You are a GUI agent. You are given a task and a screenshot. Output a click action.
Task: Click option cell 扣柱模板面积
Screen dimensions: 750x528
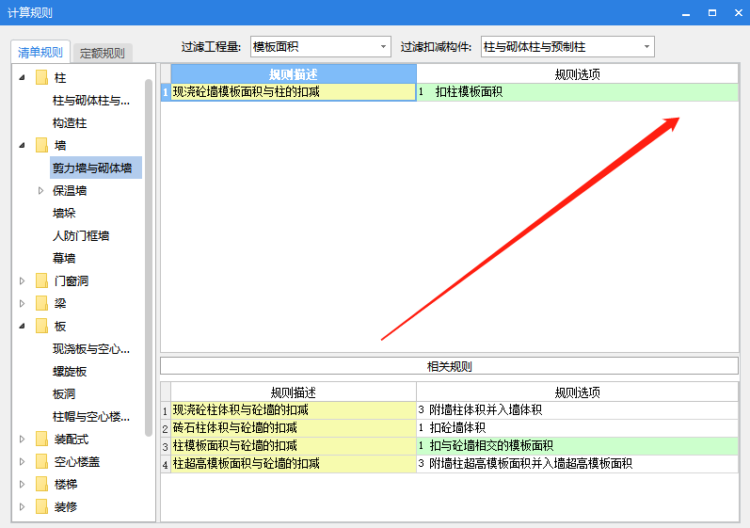click(578, 92)
